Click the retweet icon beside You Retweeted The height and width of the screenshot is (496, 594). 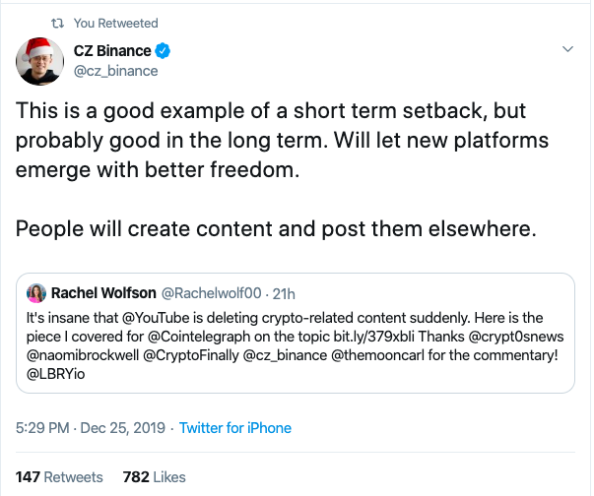click(57, 24)
